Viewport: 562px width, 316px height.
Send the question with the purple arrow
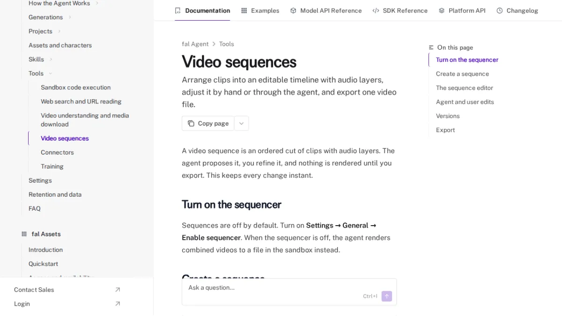coord(387,296)
